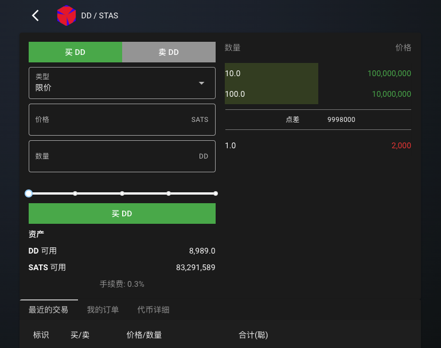Select the buy order priced 2,000

(x=318, y=145)
